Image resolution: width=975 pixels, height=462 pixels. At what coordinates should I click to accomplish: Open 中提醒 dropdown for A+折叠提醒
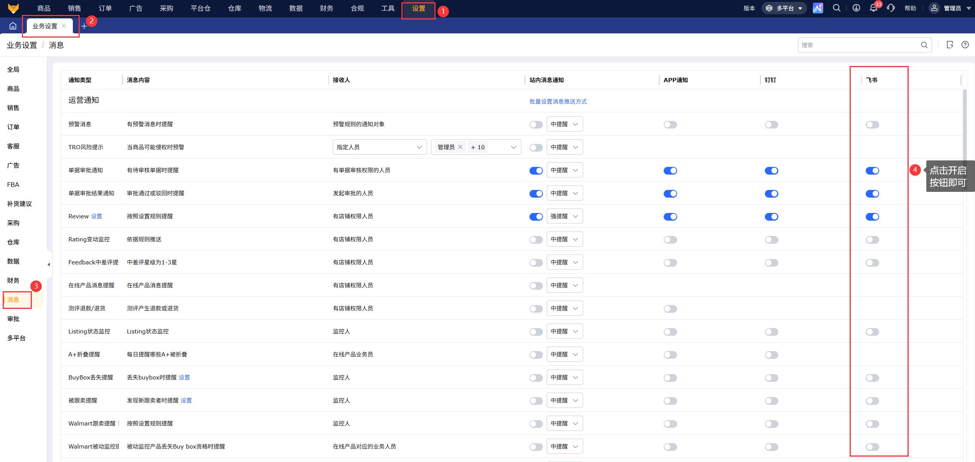[564, 355]
